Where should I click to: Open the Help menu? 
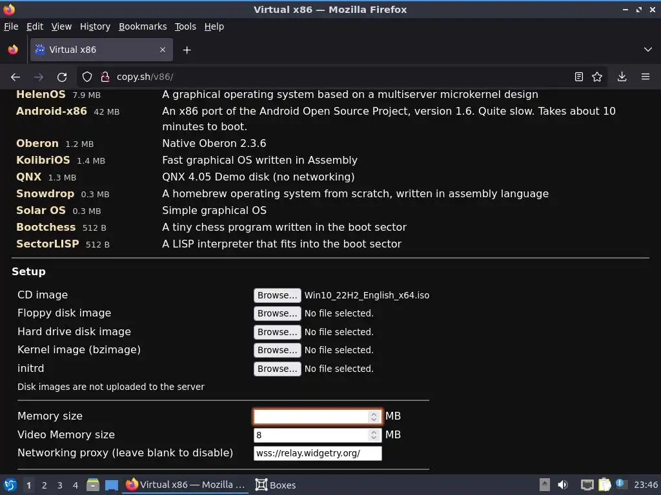point(214,26)
